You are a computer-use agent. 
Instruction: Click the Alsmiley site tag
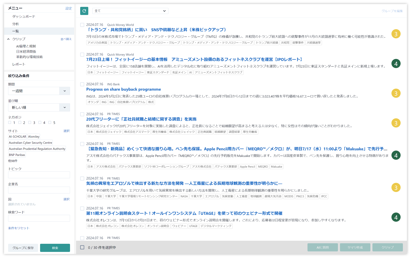[34, 137]
